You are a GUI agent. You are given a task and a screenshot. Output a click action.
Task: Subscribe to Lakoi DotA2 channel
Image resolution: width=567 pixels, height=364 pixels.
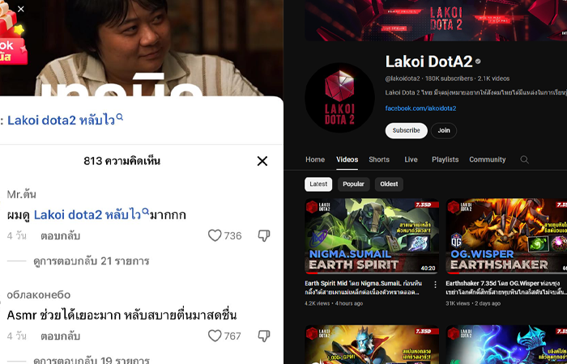pos(406,131)
